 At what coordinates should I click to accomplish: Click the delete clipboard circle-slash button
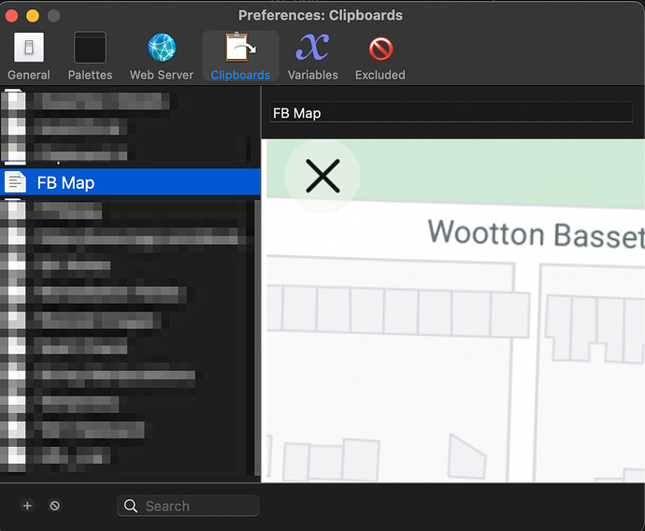click(55, 506)
